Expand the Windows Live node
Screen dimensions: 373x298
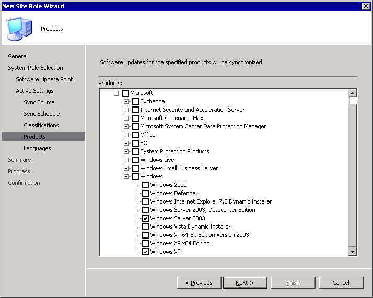coord(126,160)
